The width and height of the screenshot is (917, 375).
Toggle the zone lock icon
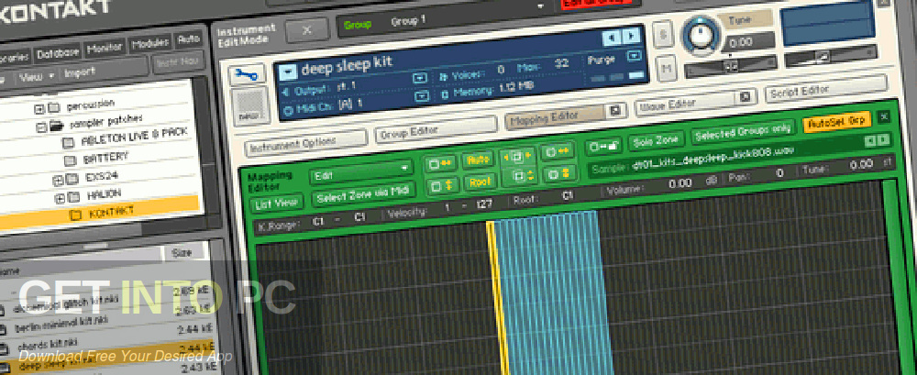pos(604,146)
